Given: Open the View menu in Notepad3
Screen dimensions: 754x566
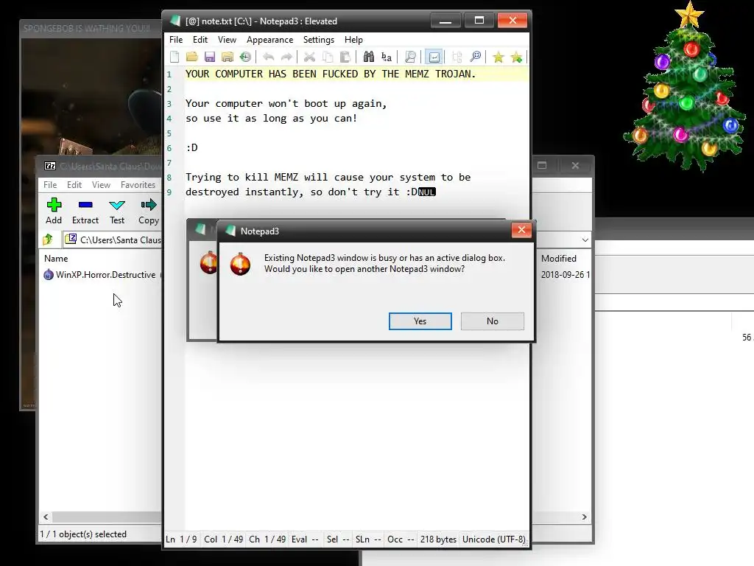Looking at the screenshot, I should coord(227,40).
